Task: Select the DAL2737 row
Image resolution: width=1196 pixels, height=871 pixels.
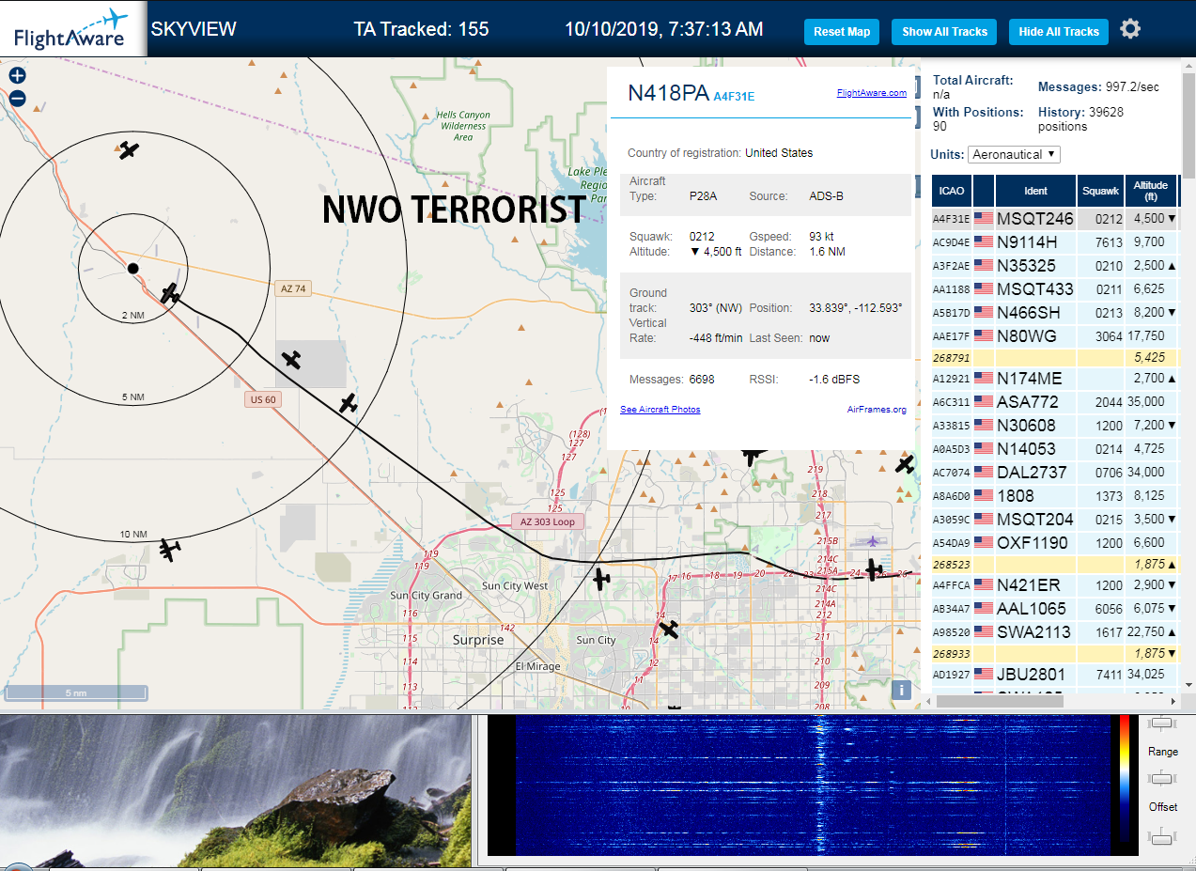Action: tap(1054, 473)
